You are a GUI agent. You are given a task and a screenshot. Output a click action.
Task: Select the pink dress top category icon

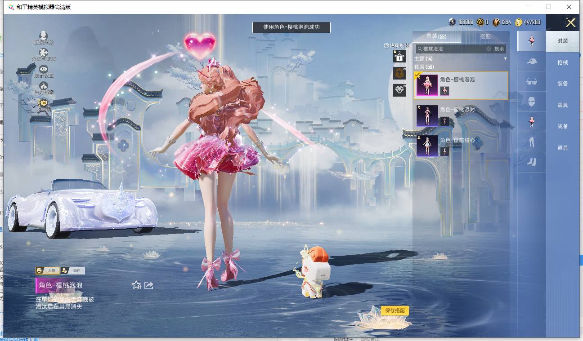531,122
